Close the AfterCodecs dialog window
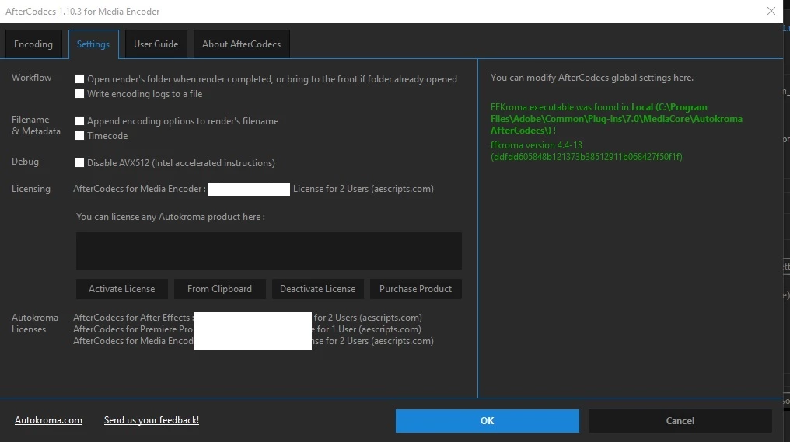This screenshot has height=442, width=790. (771, 11)
